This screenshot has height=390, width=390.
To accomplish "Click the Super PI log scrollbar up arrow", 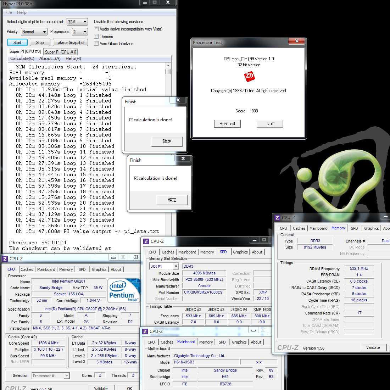I will [x=168, y=66].
